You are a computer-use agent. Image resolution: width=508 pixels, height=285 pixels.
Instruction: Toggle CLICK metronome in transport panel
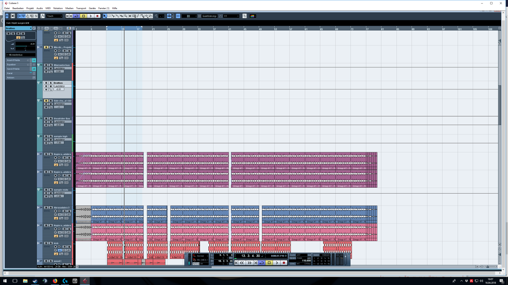[x=292, y=255]
